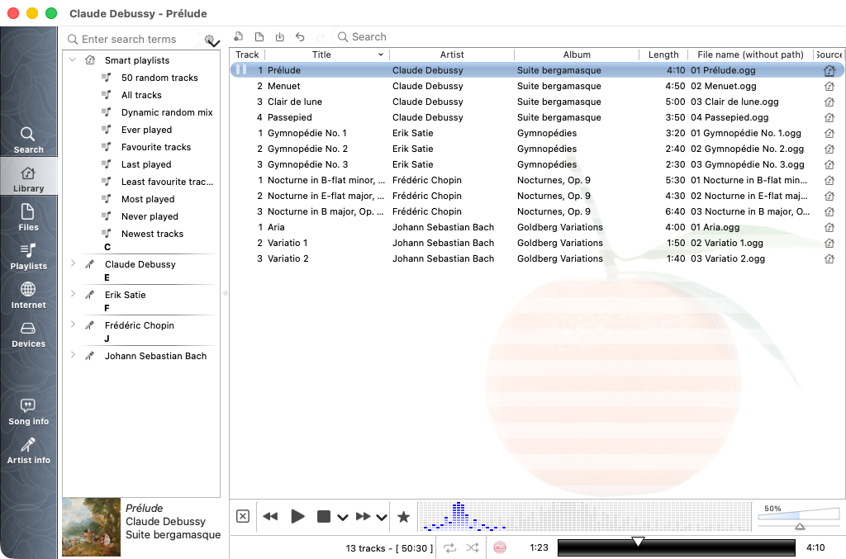Clear the playlist with the X box button

tap(243, 516)
